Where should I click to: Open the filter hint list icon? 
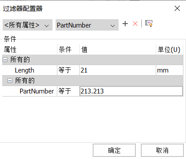(149, 24)
